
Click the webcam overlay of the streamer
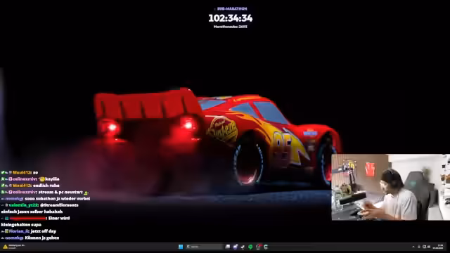click(391, 187)
